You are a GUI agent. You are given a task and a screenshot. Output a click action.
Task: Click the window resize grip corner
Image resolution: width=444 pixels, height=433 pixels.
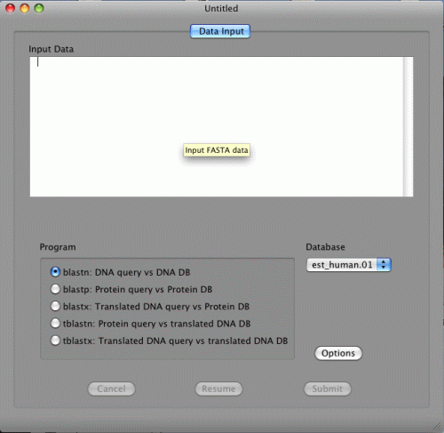pos(437,426)
